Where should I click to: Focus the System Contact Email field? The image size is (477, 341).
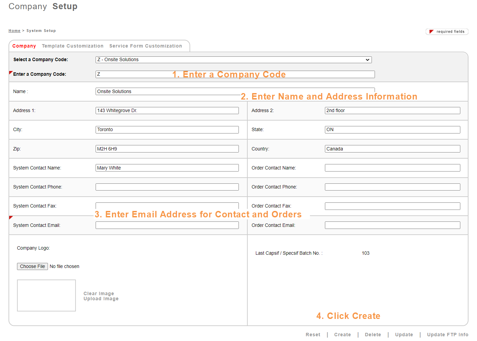[167, 226]
